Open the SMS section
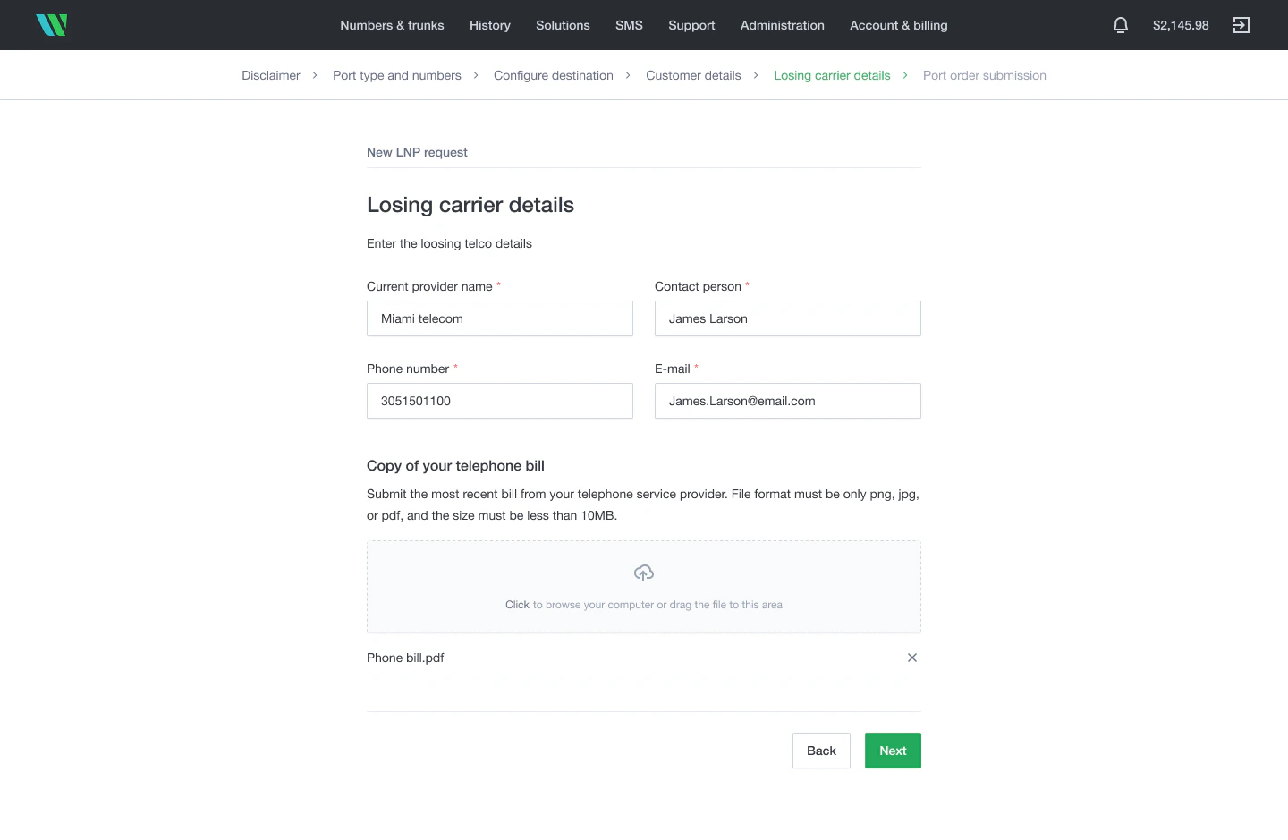 [x=629, y=25]
